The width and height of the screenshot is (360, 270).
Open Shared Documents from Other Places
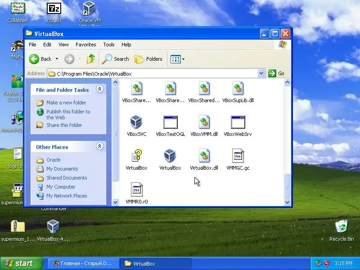tap(67, 178)
